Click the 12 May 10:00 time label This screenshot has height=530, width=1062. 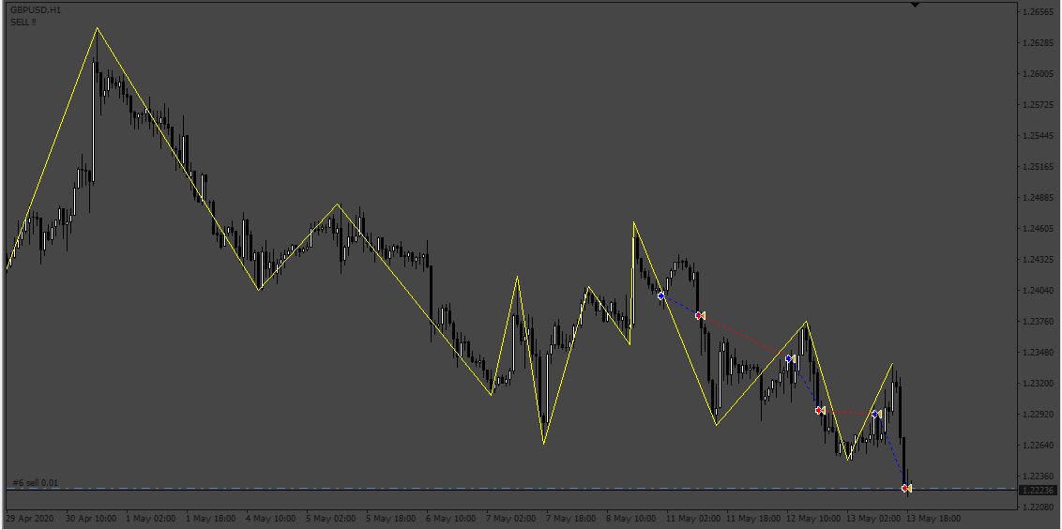814,519
